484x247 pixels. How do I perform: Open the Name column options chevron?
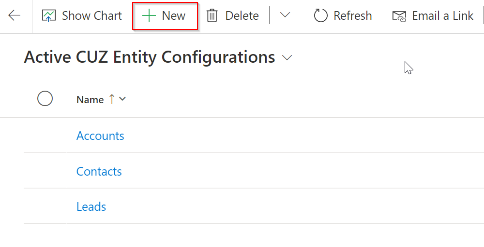122,99
